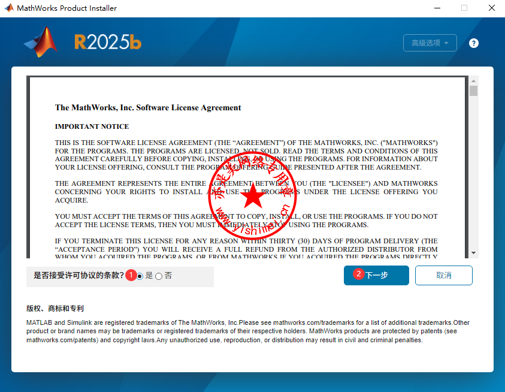Click the MATLAB logo in header
Screen dimensions: 505x392
pos(41,42)
